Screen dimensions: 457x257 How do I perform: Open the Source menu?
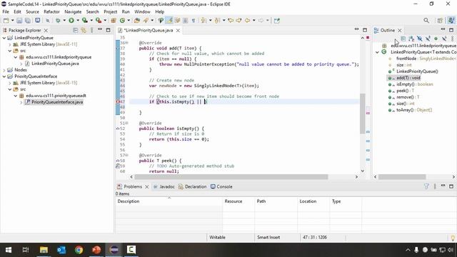32,11
